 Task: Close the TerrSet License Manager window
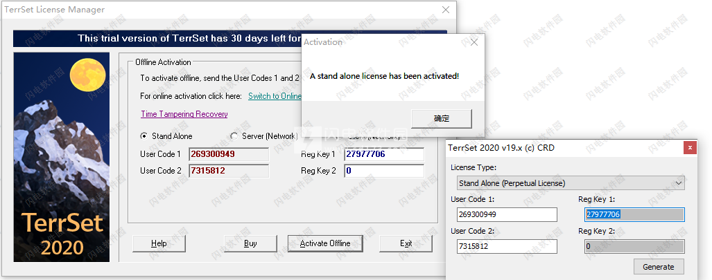[x=446, y=10]
